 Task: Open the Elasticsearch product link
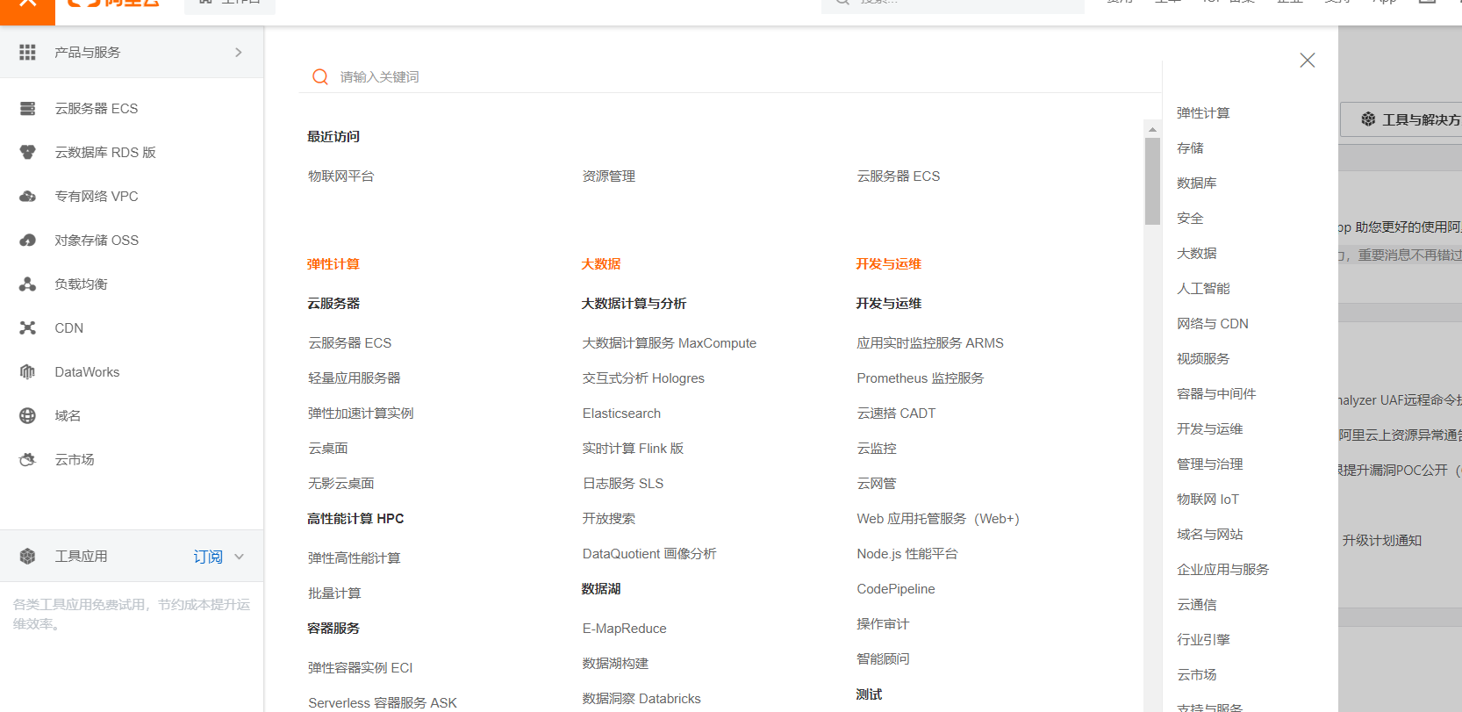click(621, 414)
